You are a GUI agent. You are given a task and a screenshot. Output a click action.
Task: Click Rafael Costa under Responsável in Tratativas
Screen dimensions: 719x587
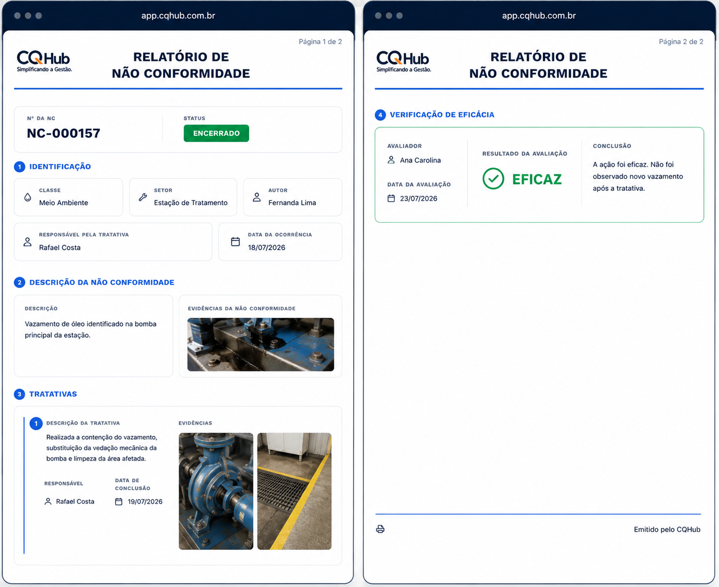[x=75, y=502]
